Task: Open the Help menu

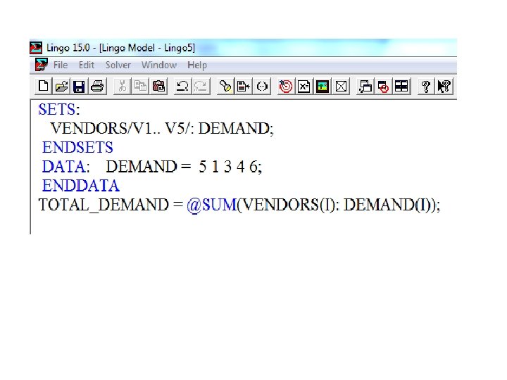Action: pyautogui.click(x=197, y=65)
